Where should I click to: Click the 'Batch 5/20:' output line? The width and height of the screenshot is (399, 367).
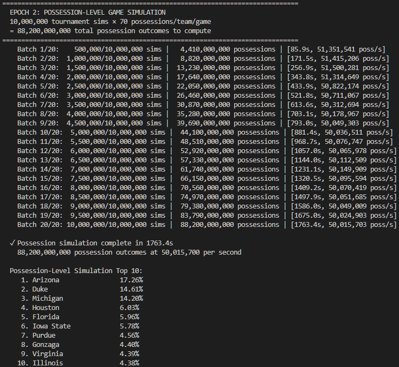coord(203,86)
